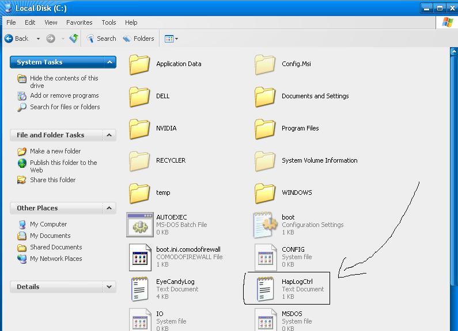The image size is (458, 331).
Task: Select the HapLogCtrl text document icon
Action: point(265,289)
